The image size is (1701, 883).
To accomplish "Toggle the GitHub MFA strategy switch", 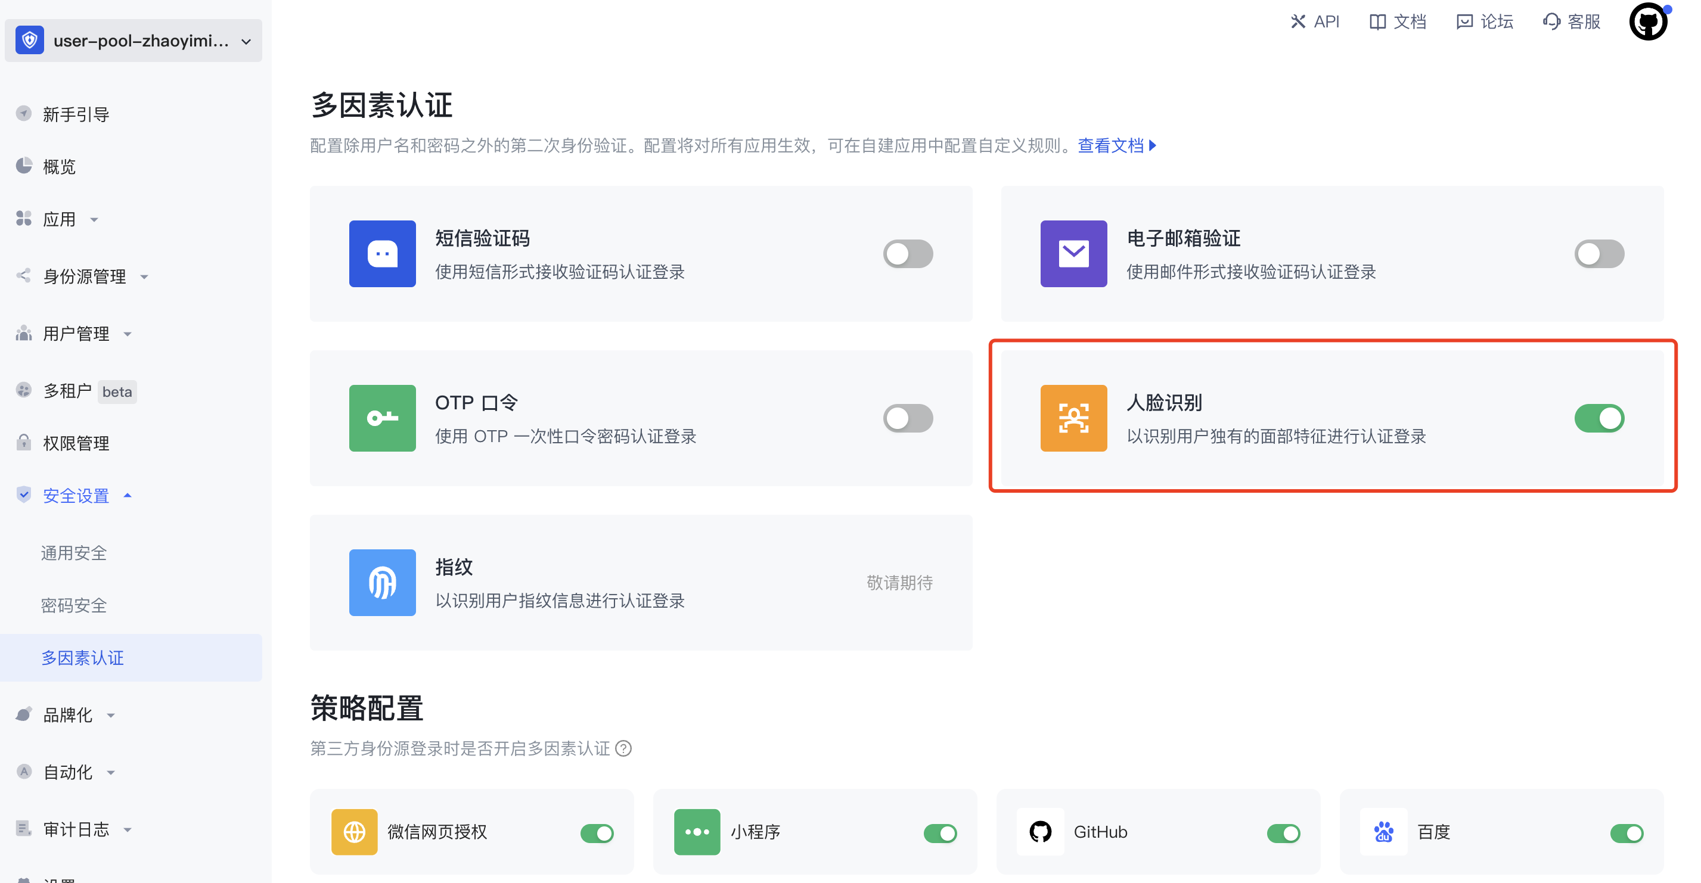I will 1283,833.
